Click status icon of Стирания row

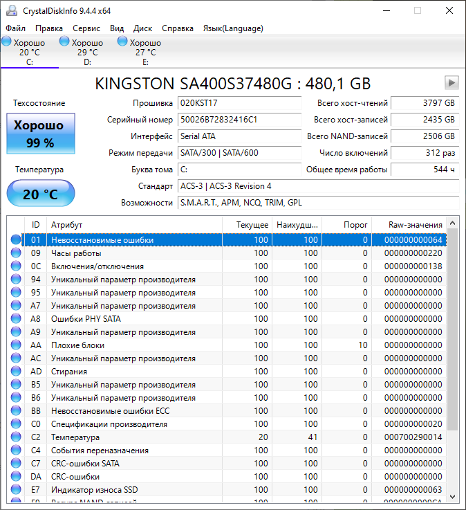pos(16,371)
